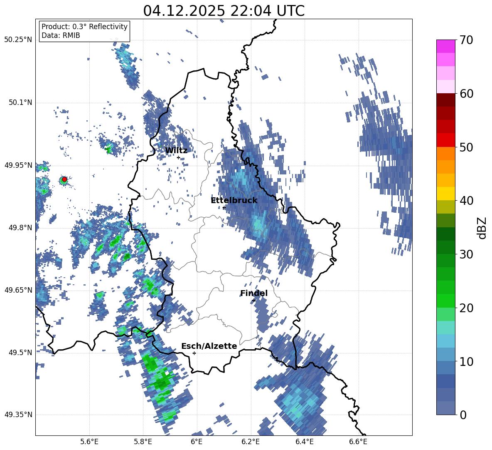
Task: Pick the dark green swatch above 30 dBZ
Action: click(445, 247)
